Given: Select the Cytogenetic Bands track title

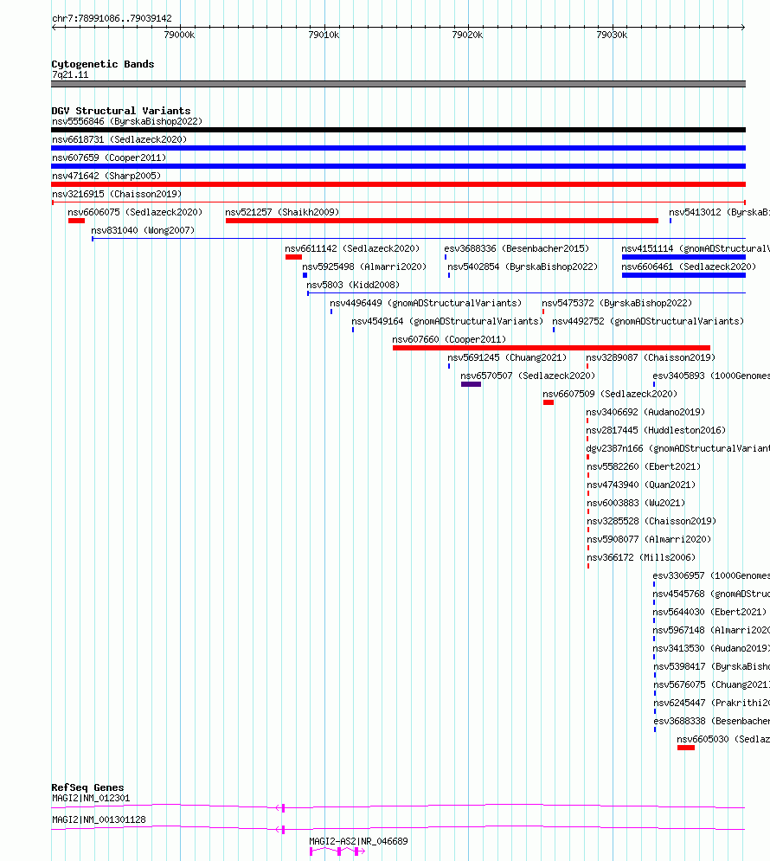Looking at the screenshot, I should coord(103,64).
